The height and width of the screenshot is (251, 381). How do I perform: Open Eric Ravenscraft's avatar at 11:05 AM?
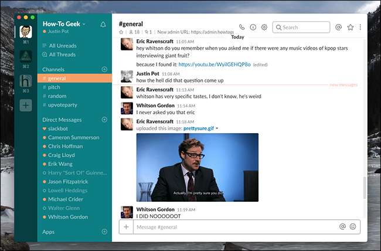(x=127, y=44)
